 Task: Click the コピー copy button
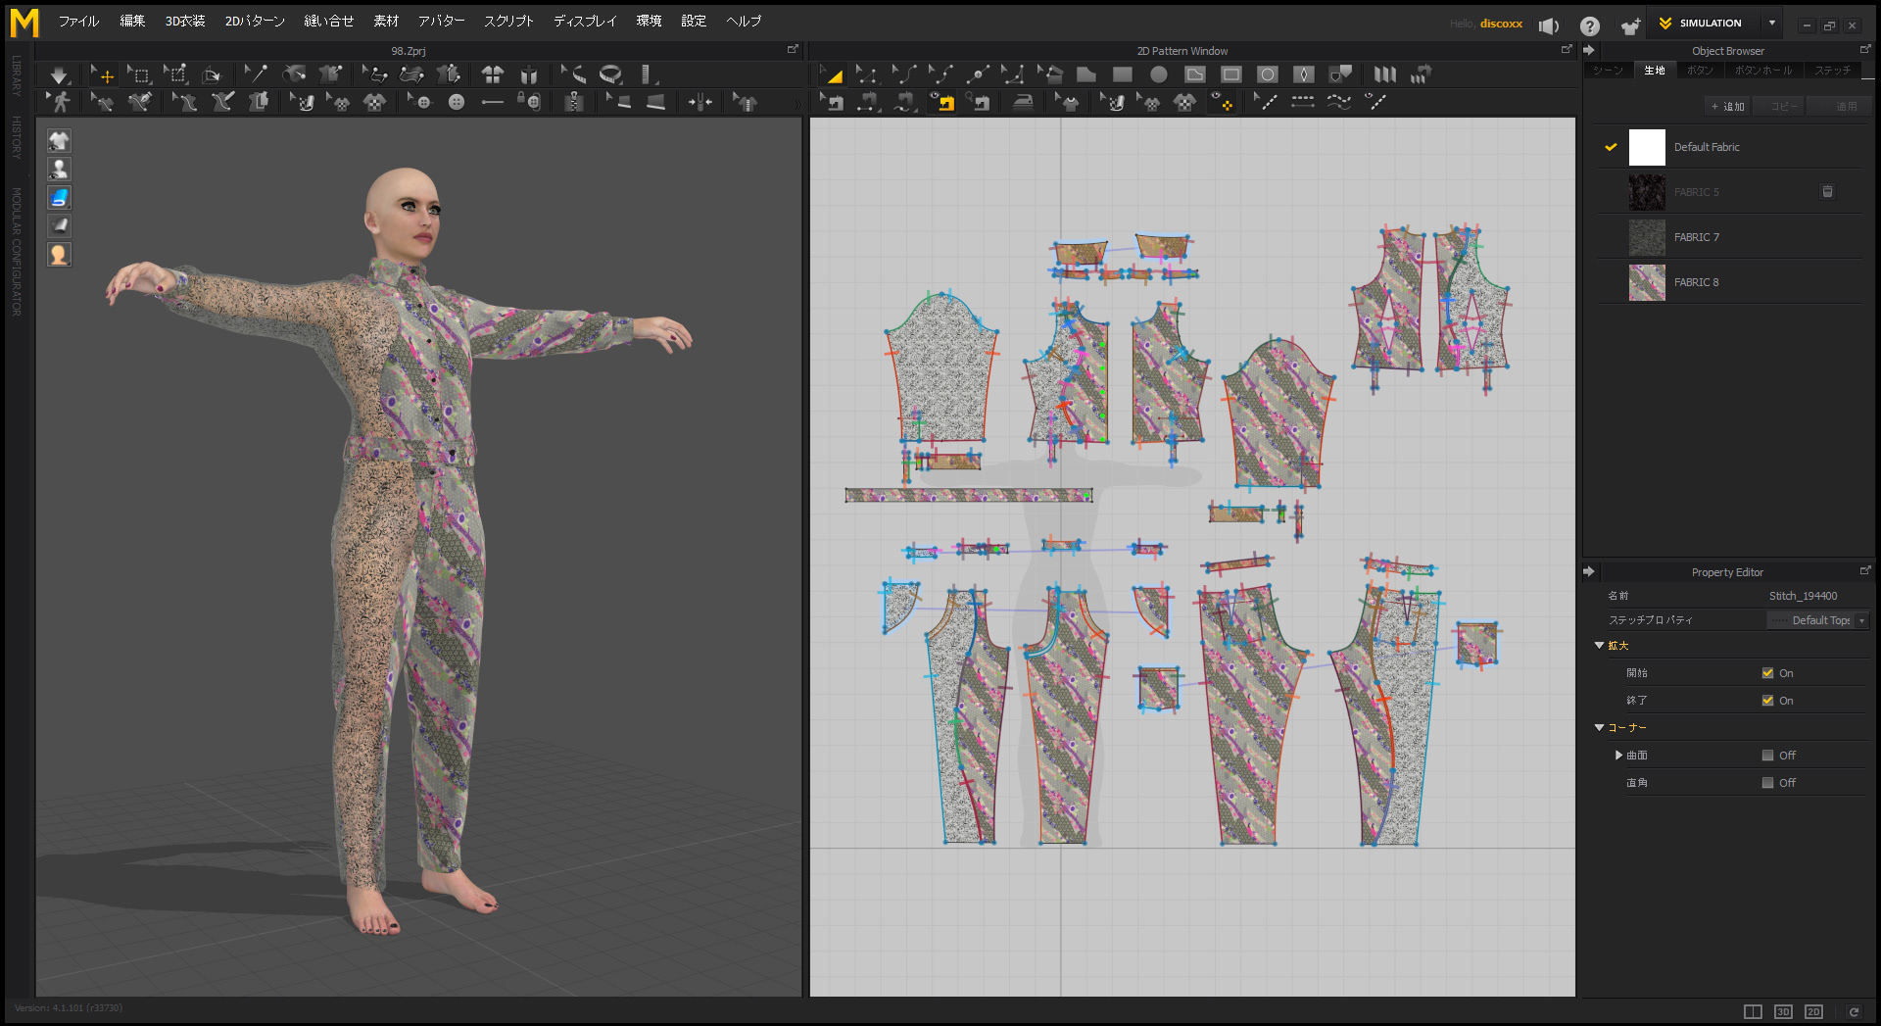(x=1780, y=106)
